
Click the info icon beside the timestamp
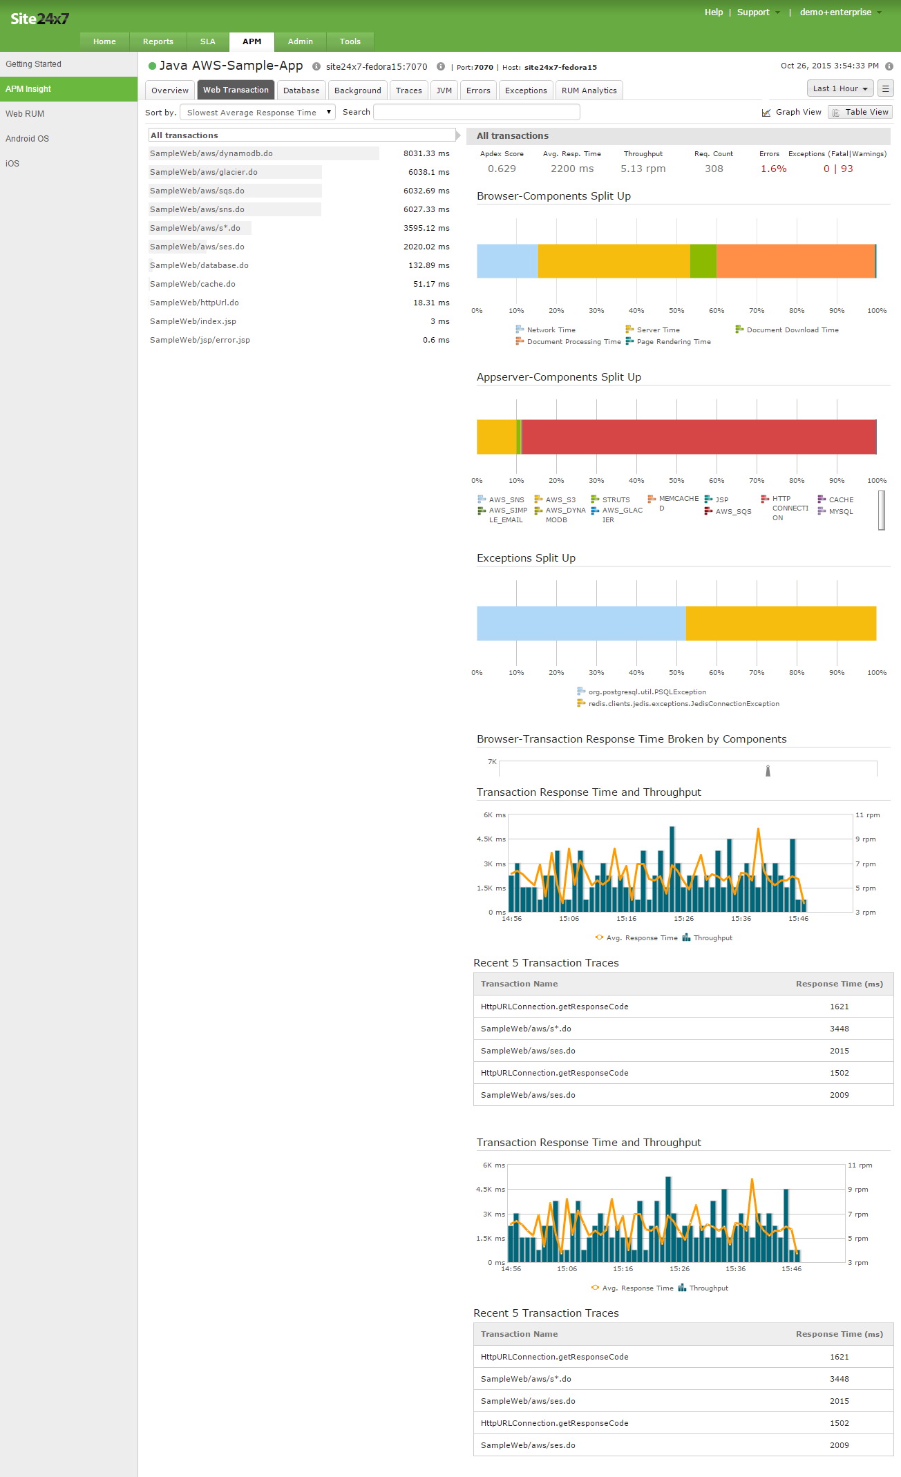click(x=889, y=66)
